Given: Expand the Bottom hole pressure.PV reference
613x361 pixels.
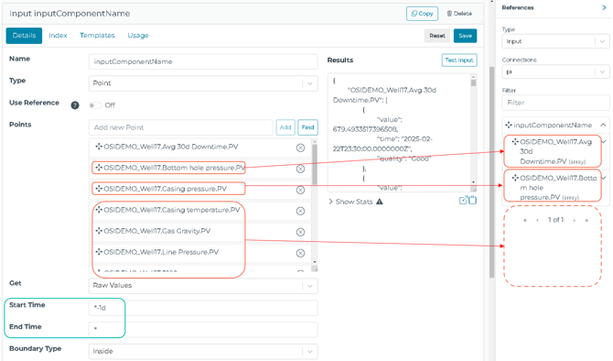Looking at the screenshot, I should click(604, 178).
